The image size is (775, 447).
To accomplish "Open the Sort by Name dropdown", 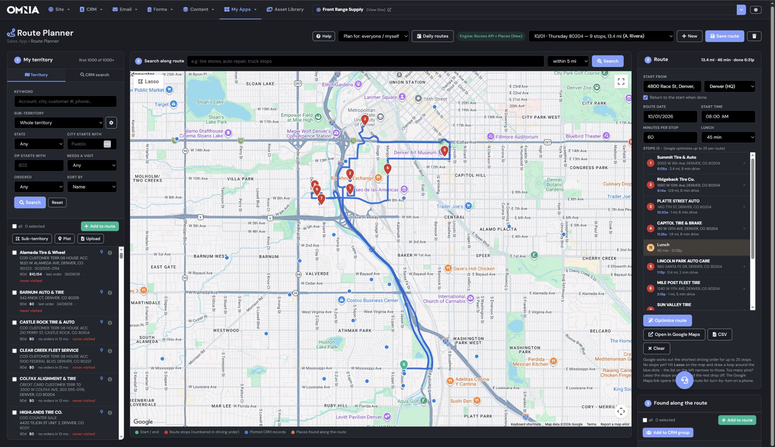I will point(92,187).
